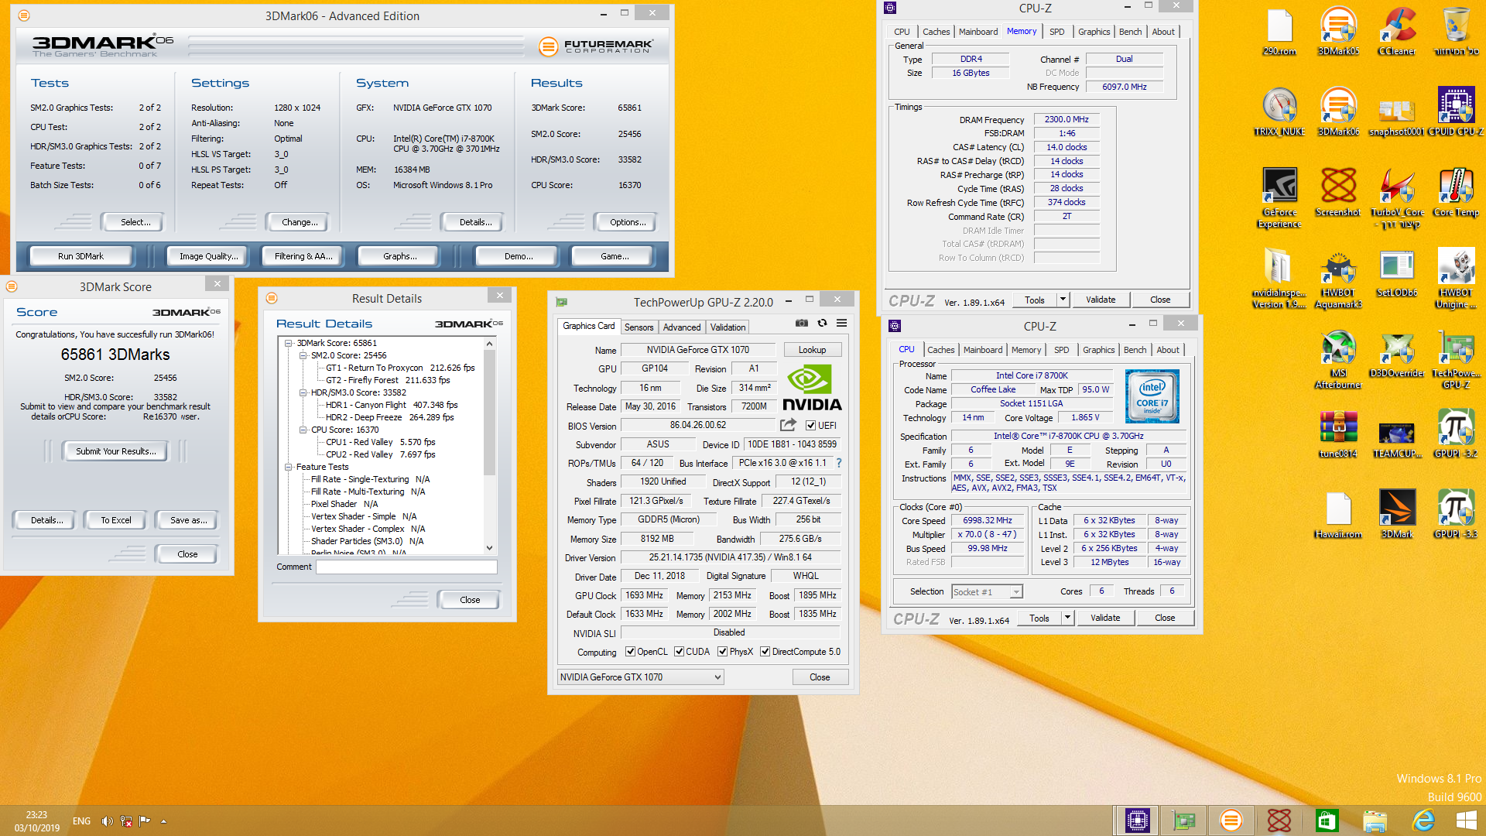Launch 3DMark05 desktop shortcut
This screenshot has width=1486, height=836.
pos(1338,33)
